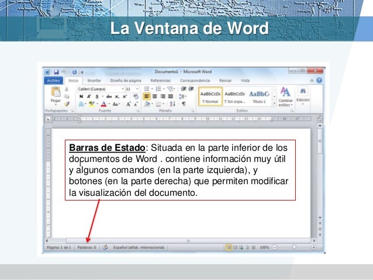The width and height of the screenshot is (373, 280).
Task: Open the Fuente dialog launcher
Action: (138, 111)
